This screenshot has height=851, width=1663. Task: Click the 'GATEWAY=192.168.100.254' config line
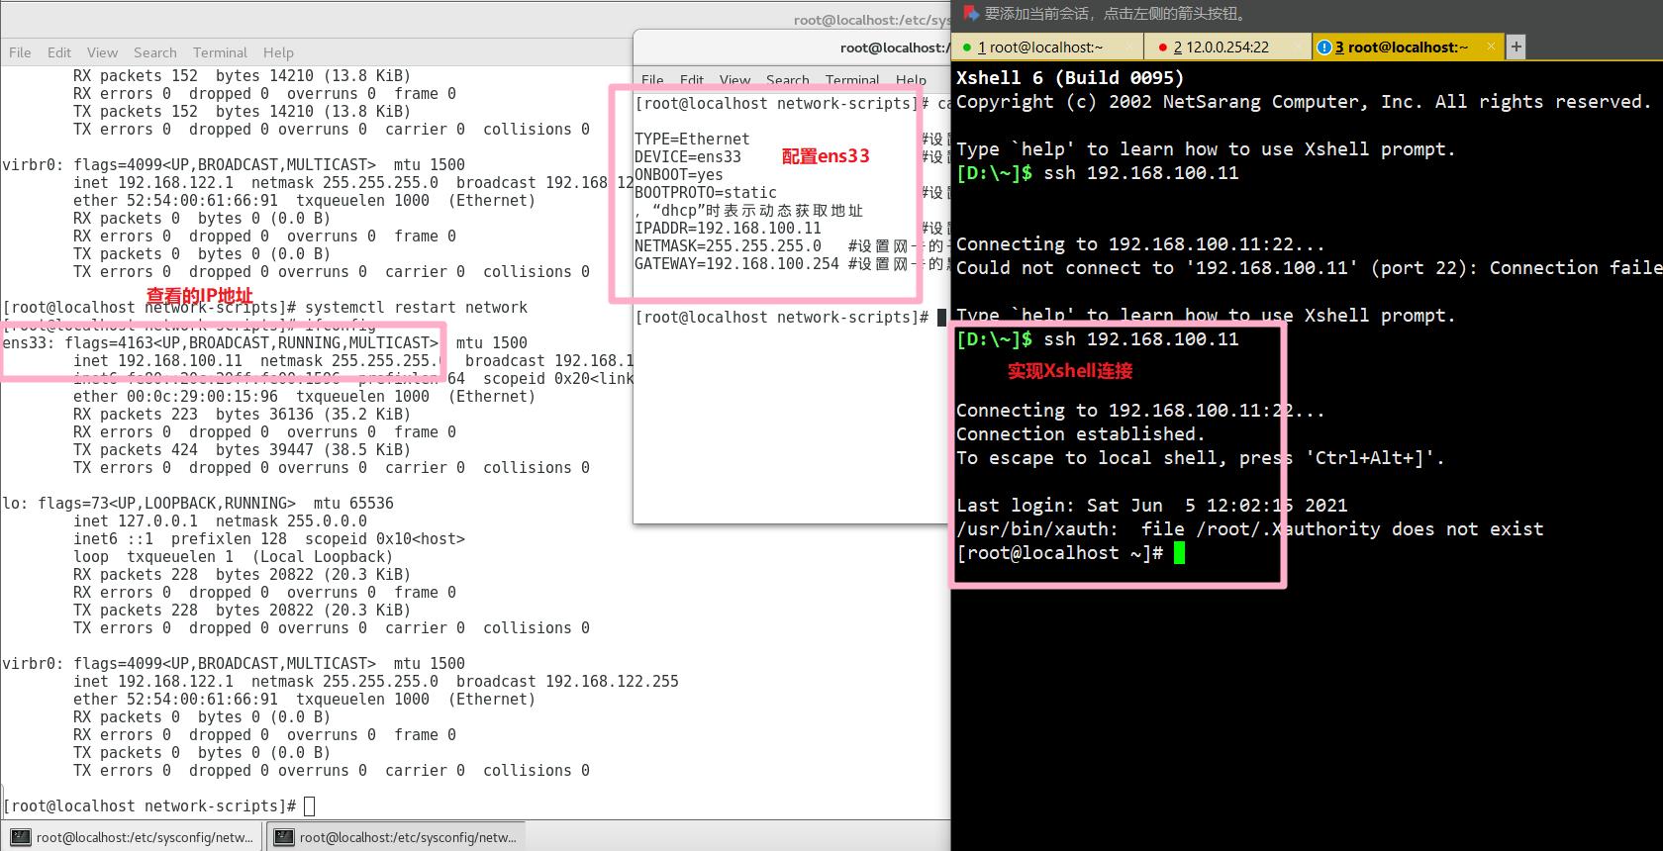(x=736, y=263)
